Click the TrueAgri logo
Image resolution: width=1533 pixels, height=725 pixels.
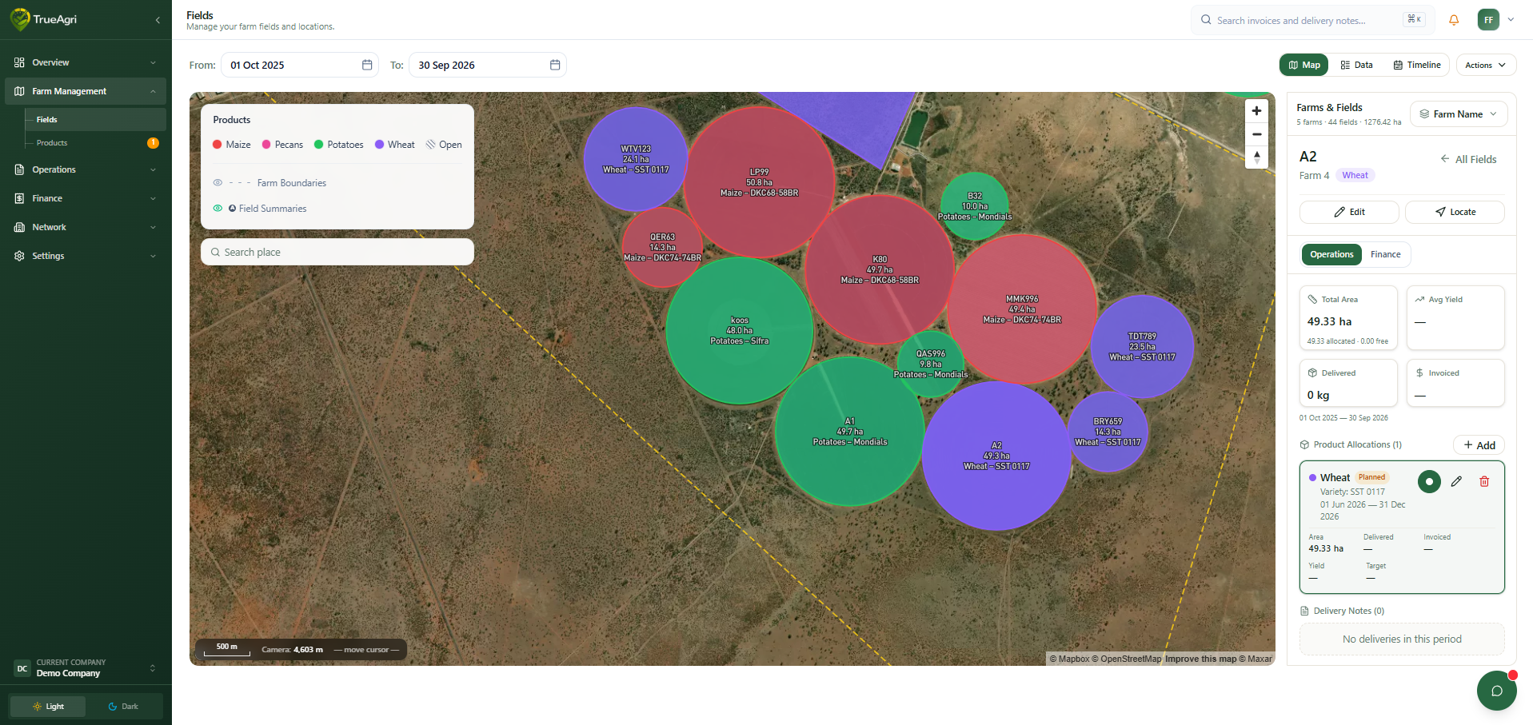pyautogui.click(x=44, y=19)
